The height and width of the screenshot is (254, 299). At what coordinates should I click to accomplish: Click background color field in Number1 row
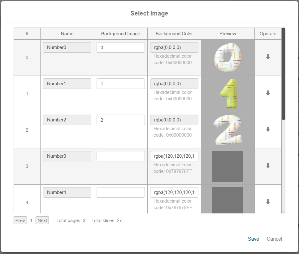(174, 84)
